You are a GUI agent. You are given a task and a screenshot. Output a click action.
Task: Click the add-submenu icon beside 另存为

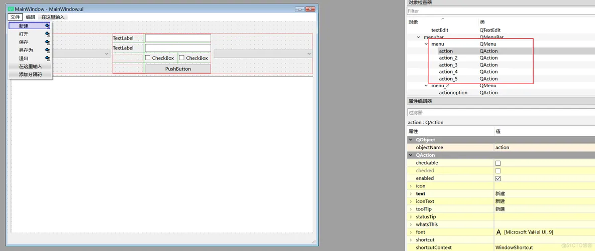47,50
